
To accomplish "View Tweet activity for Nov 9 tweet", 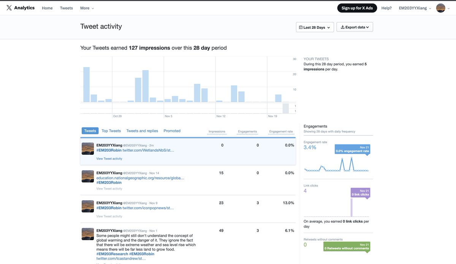I will (109, 216).
